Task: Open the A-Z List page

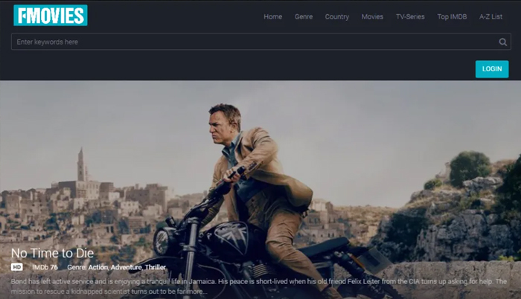Action: click(x=490, y=16)
